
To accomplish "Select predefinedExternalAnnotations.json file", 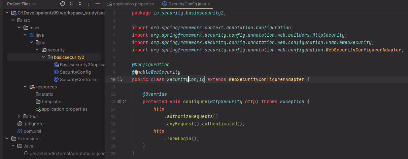I will [67, 153].
